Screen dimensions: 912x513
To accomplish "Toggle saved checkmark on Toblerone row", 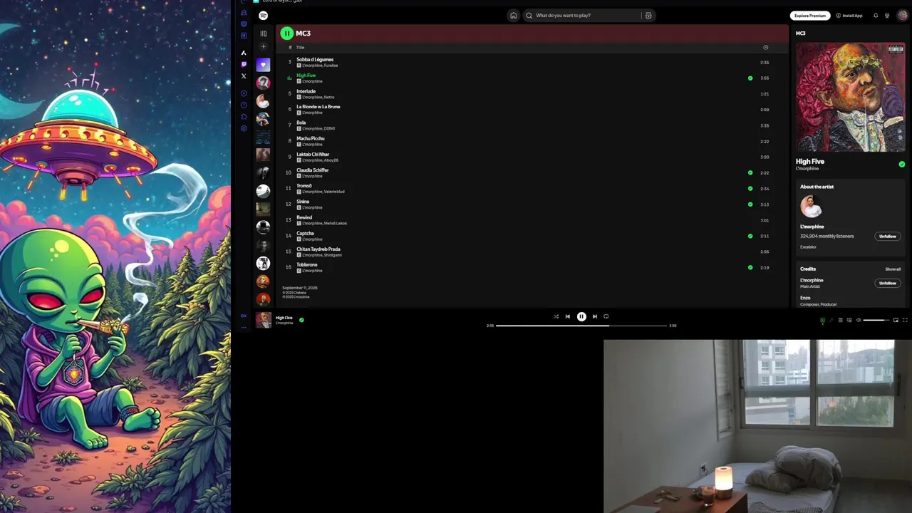I will tap(750, 267).
